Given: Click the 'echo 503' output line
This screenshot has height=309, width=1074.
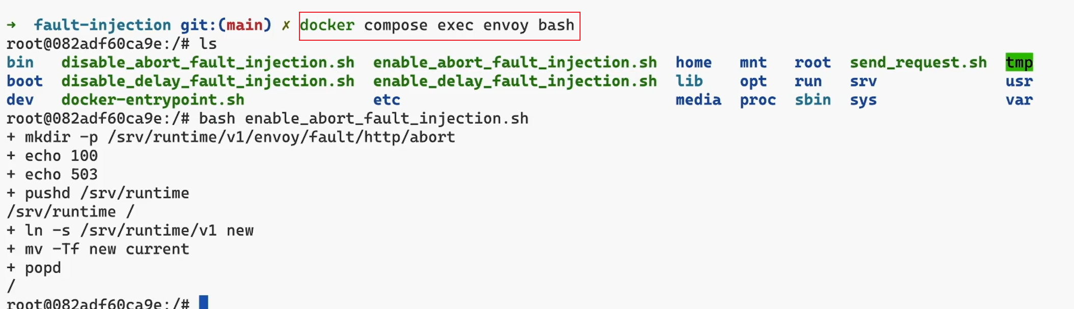Looking at the screenshot, I should coord(52,175).
